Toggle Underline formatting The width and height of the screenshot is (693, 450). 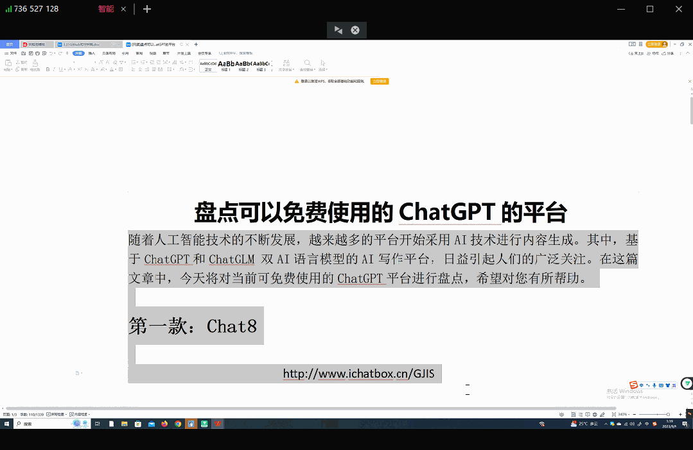pos(60,69)
